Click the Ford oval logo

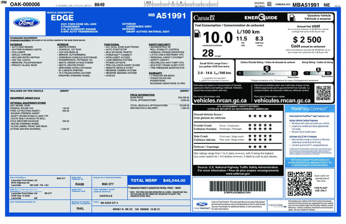26,22
